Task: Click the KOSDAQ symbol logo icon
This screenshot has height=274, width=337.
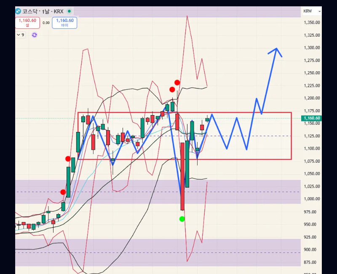Action: point(18,11)
